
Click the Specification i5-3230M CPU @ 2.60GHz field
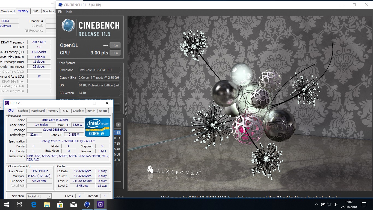pyautogui.click(x=68, y=141)
